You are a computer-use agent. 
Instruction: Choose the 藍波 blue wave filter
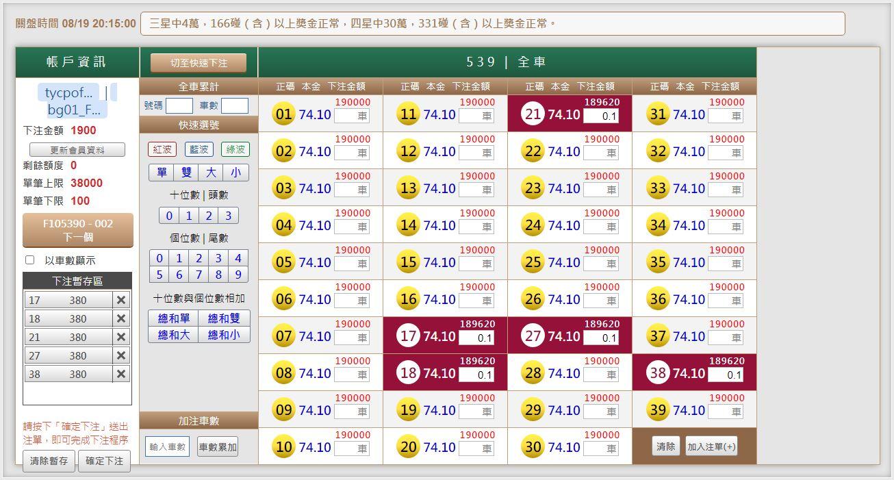(x=199, y=149)
